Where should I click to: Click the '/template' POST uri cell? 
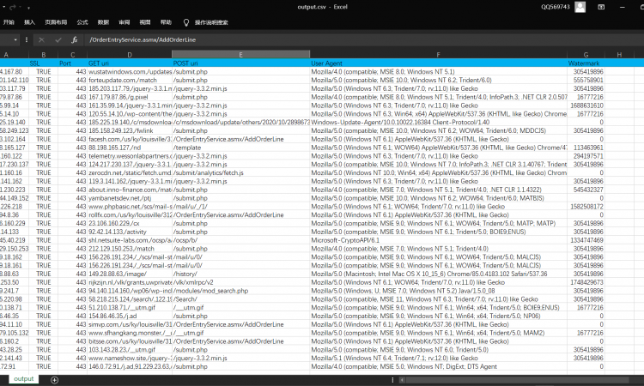(240, 148)
